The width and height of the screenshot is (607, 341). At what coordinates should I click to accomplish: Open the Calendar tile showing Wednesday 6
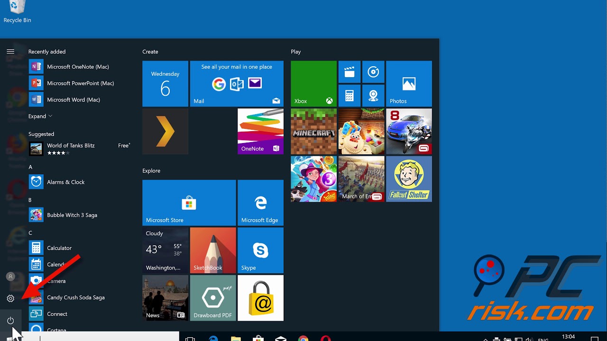click(x=165, y=84)
